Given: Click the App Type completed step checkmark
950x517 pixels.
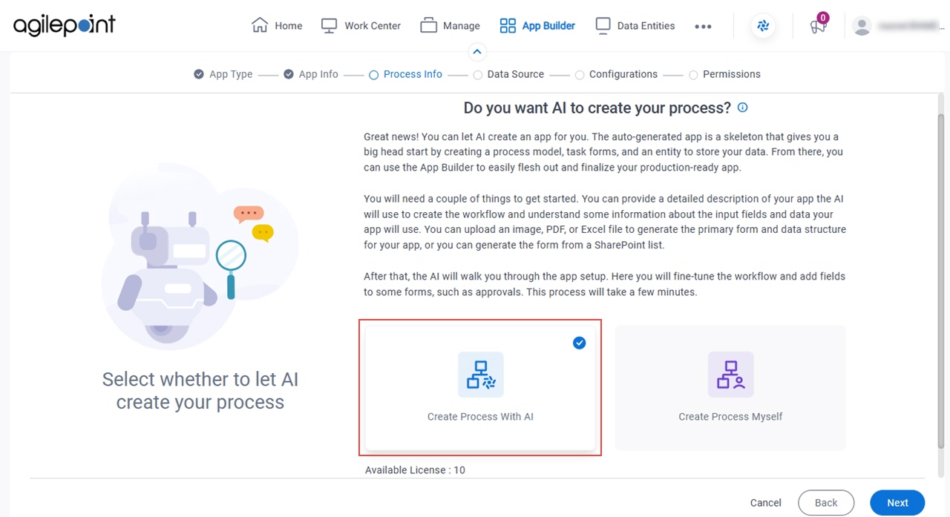Looking at the screenshot, I should [199, 74].
